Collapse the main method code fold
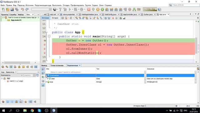The width and height of the screenshot is (200, 113). [49, 36]
